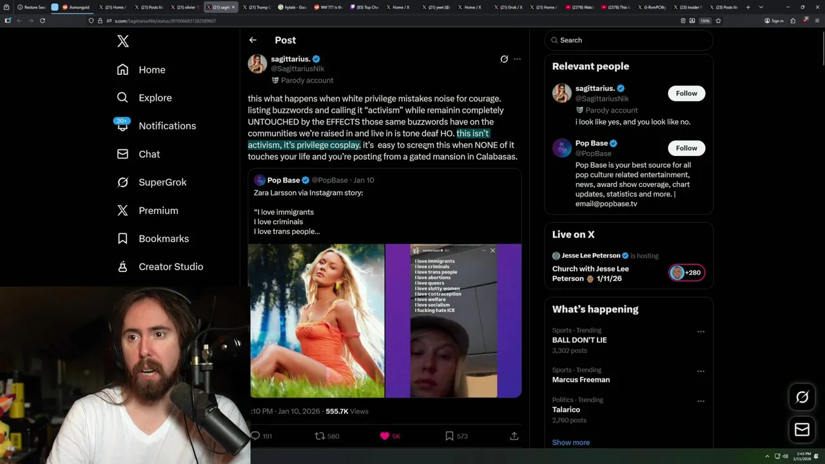Click the +280 listeners badge
The height and width of the screenshot is (464, 825).
pos(686,273)
